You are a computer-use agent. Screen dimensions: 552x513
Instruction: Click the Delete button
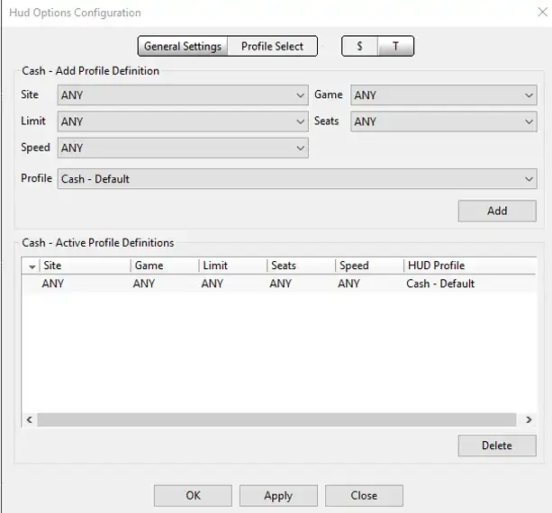(x=497, y=445)
